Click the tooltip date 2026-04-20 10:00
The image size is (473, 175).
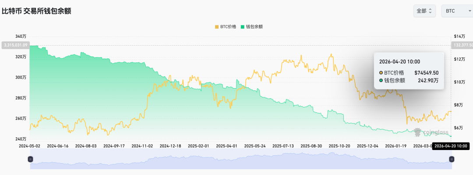tap(399, 62)
